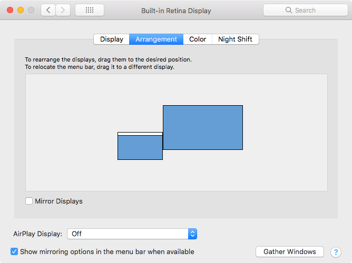Click the Search field
The image size is (352, 263).
305,10
